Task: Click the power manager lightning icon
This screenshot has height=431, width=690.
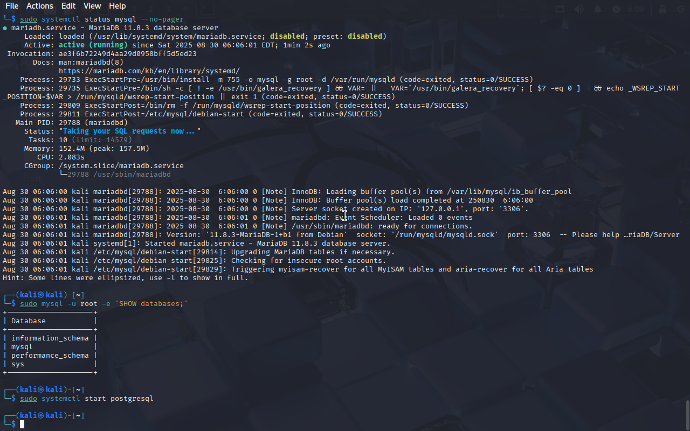Action: 616,9
